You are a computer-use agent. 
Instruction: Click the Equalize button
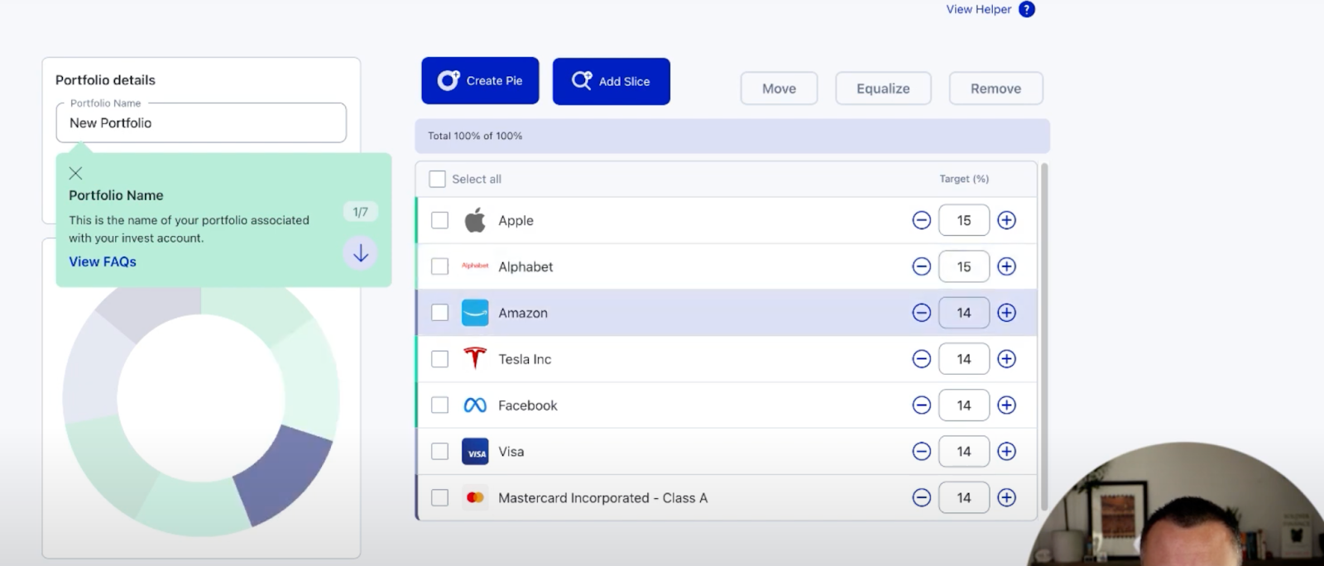[x=883, y=89]
